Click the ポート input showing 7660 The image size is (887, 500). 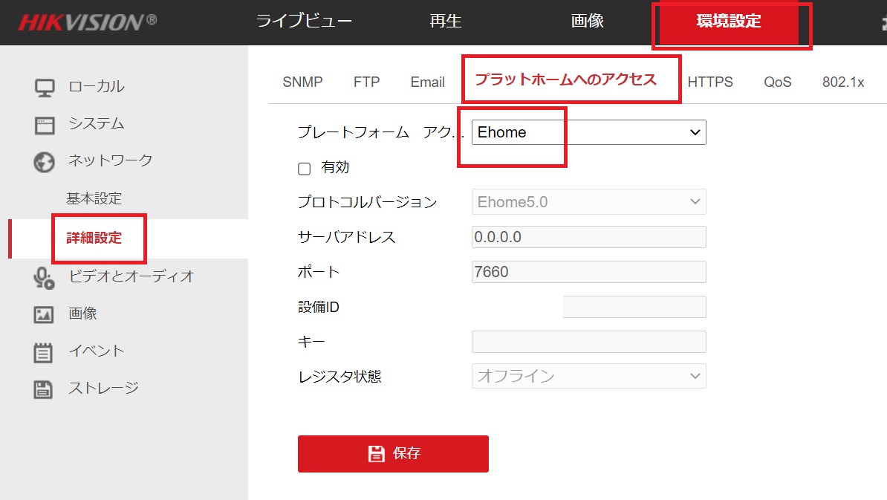click(x=587, y=271)
